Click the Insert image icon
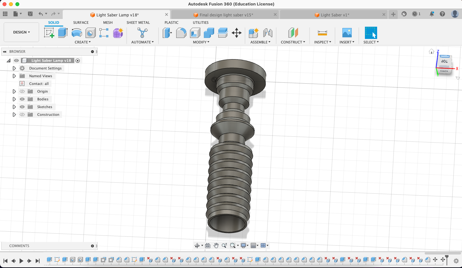 pyautogui.click(x=347, y=33)
